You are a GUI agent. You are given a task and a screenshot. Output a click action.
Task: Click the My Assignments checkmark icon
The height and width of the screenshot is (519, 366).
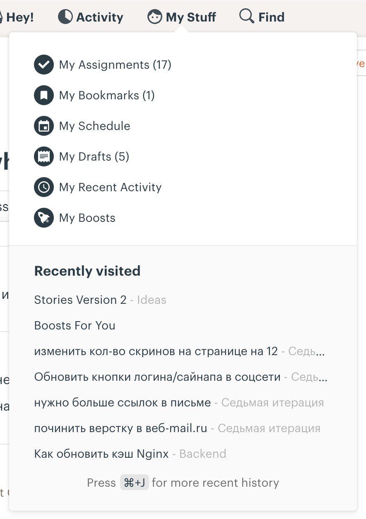pos(44,65)
